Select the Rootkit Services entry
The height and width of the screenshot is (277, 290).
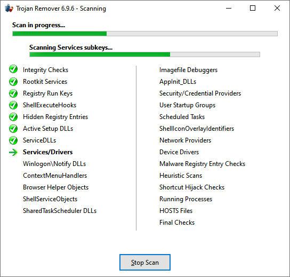pos(45,82)
